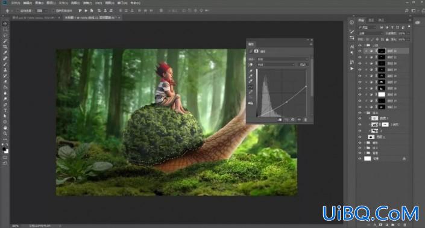Select the Quick Selection tool
This screenshot has width=425, height=228.
[x=5, y=41]
